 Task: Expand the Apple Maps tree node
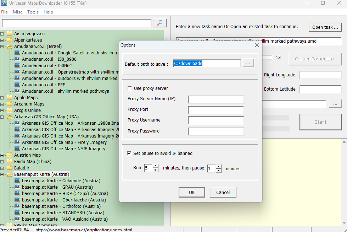click(x=2, y=97)
